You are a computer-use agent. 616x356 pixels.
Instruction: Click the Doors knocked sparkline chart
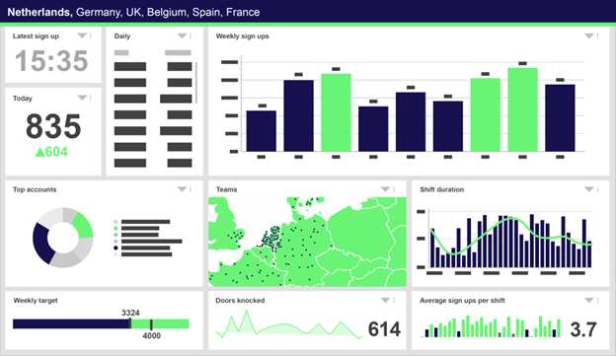coord(288,324)
